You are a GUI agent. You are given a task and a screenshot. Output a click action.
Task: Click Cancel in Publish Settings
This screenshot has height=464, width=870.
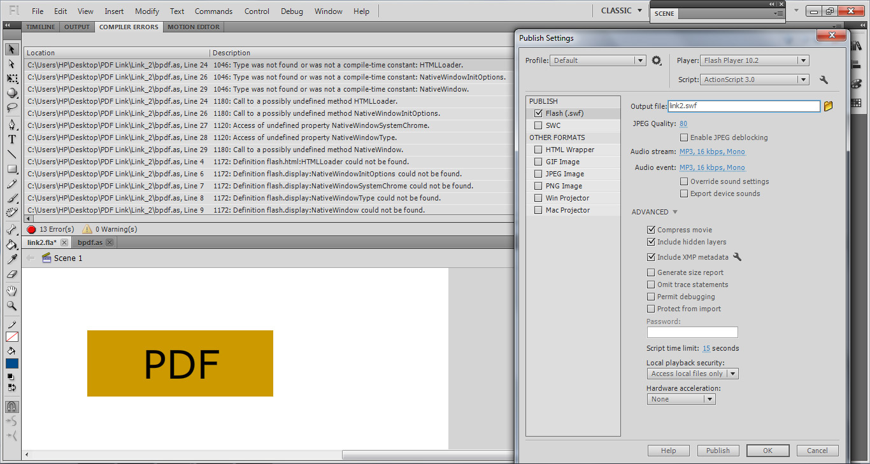coord(817,451)
